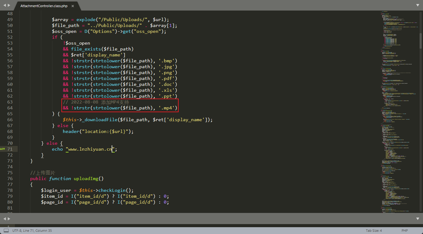Image resolution: width=423 pixels, height=234 pixels.
Task: Click the lower pane's left tab-scroll arrow
Action: pyautogui.click(x=5, y=219)
